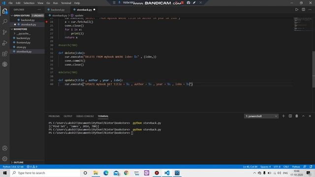
Task: Open Visual Studio Code from taskbar
Action: pyautogui.click(x=167, y=173)
